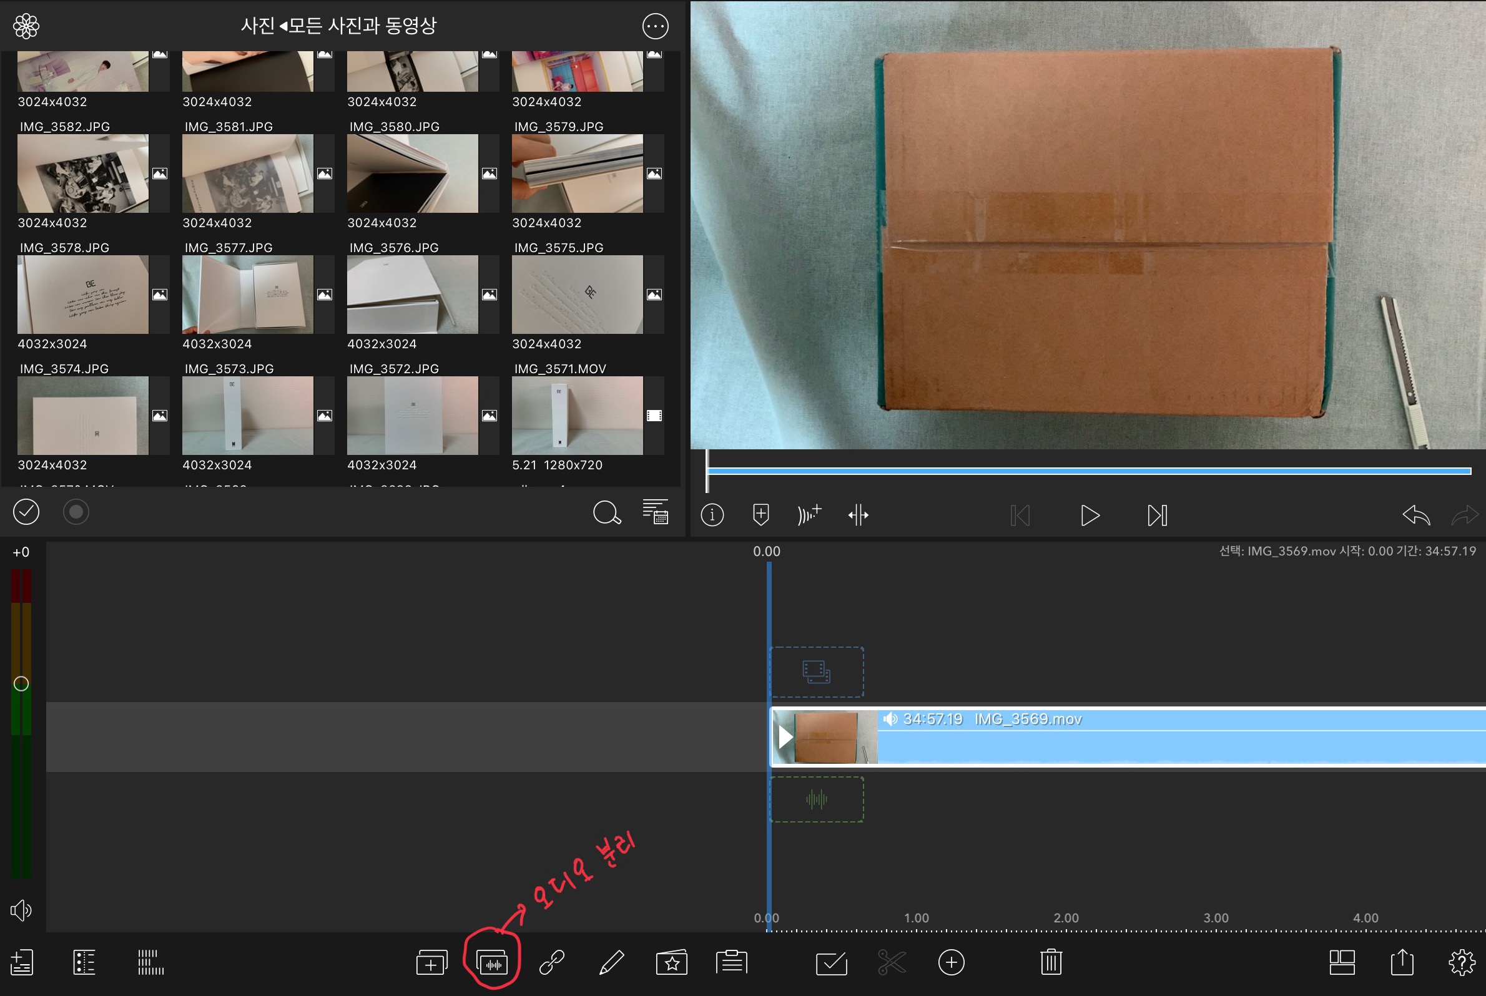Viewport: 1486px width, 996px height.
Task: Click the add marker icon under preview
Action: click(761, 514)
